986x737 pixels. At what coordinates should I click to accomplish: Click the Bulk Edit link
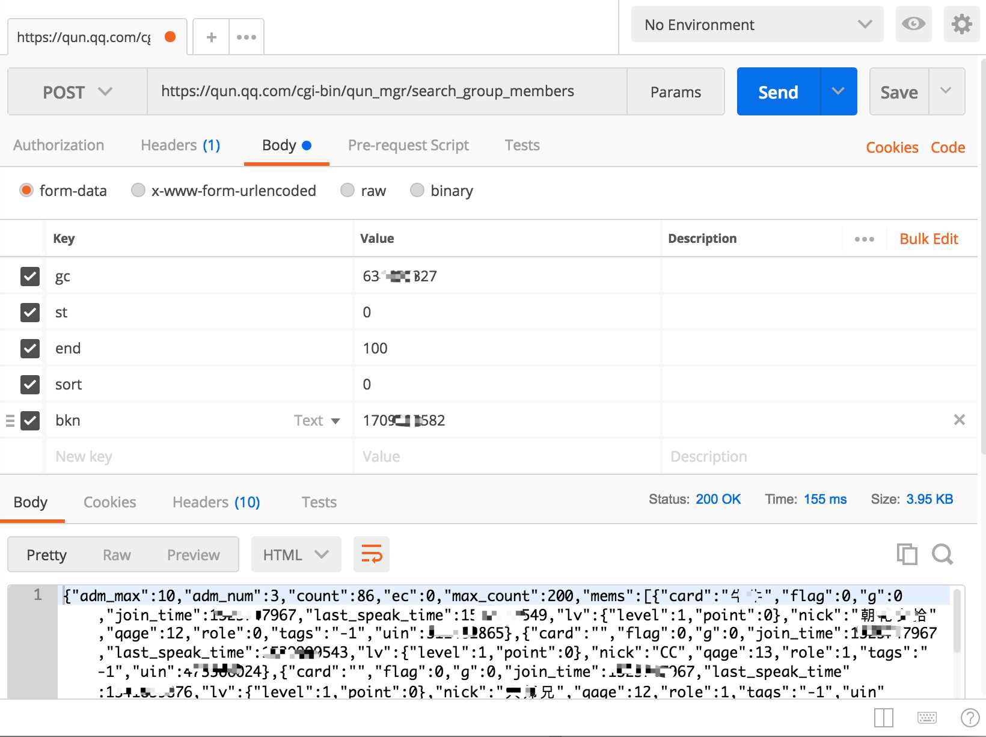[928, 239]
